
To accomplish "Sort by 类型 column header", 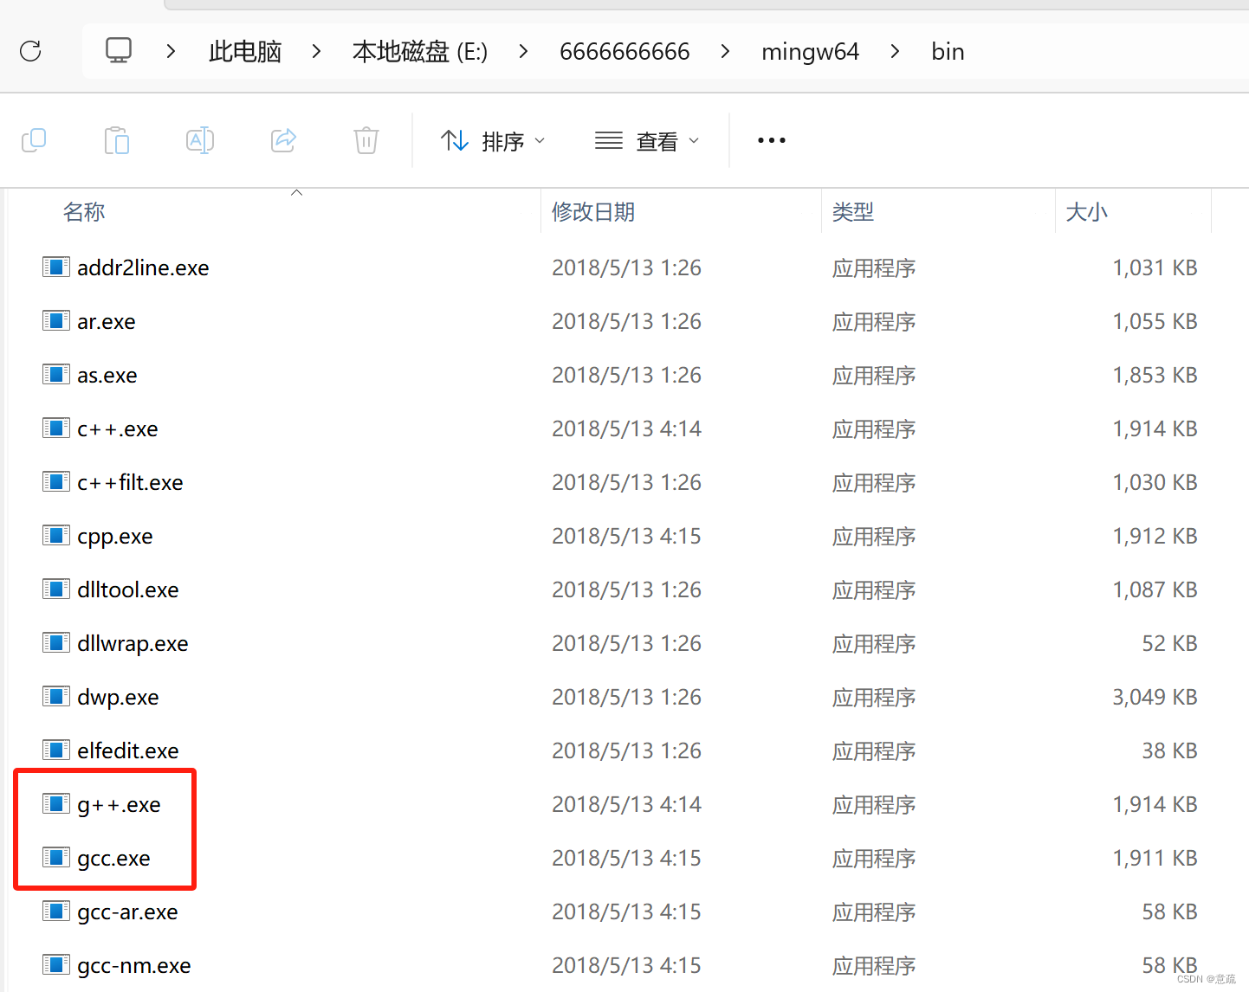I will (852, 212).
